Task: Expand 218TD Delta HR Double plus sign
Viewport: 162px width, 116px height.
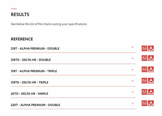Action: pos(133,58)
